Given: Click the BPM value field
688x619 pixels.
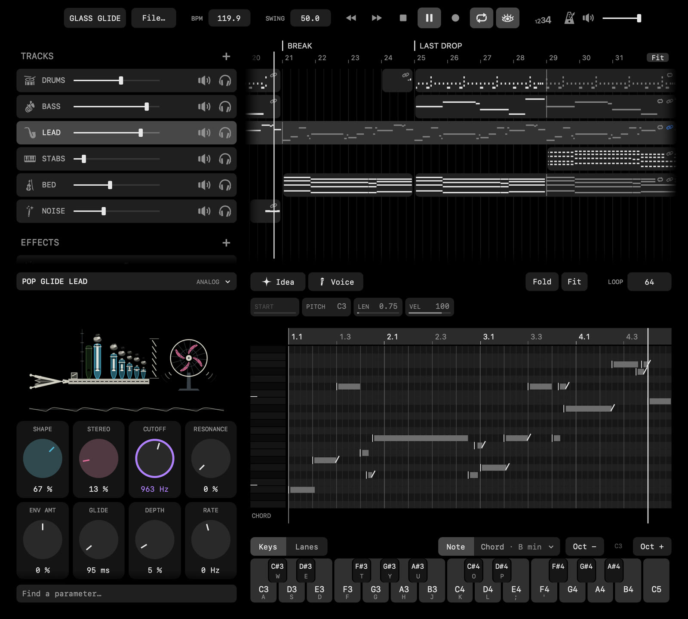Looking at the screenshot, I should [x=229, y=18].
